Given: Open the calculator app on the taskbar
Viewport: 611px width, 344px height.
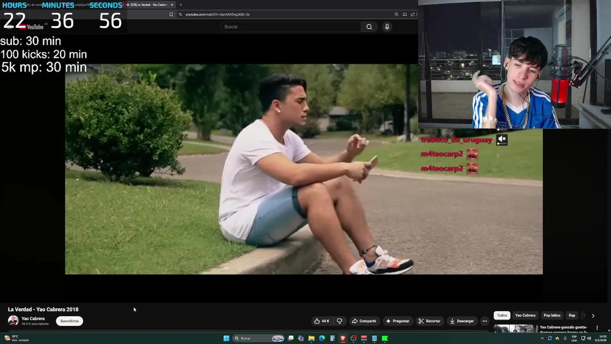Looking at the screenshot, I should (332, 338).
